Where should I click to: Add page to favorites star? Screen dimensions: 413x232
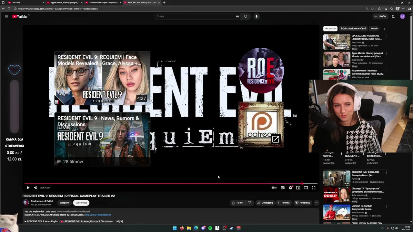372,9
